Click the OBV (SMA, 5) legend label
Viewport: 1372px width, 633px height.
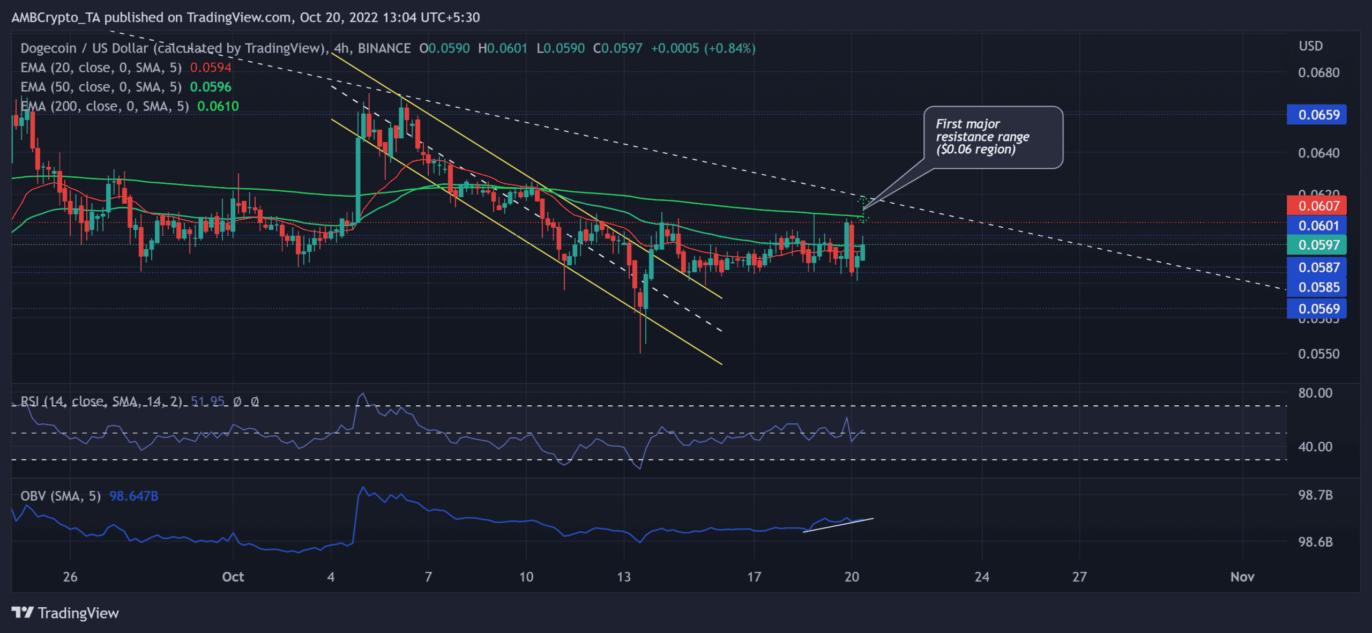[x=61, y=496]
